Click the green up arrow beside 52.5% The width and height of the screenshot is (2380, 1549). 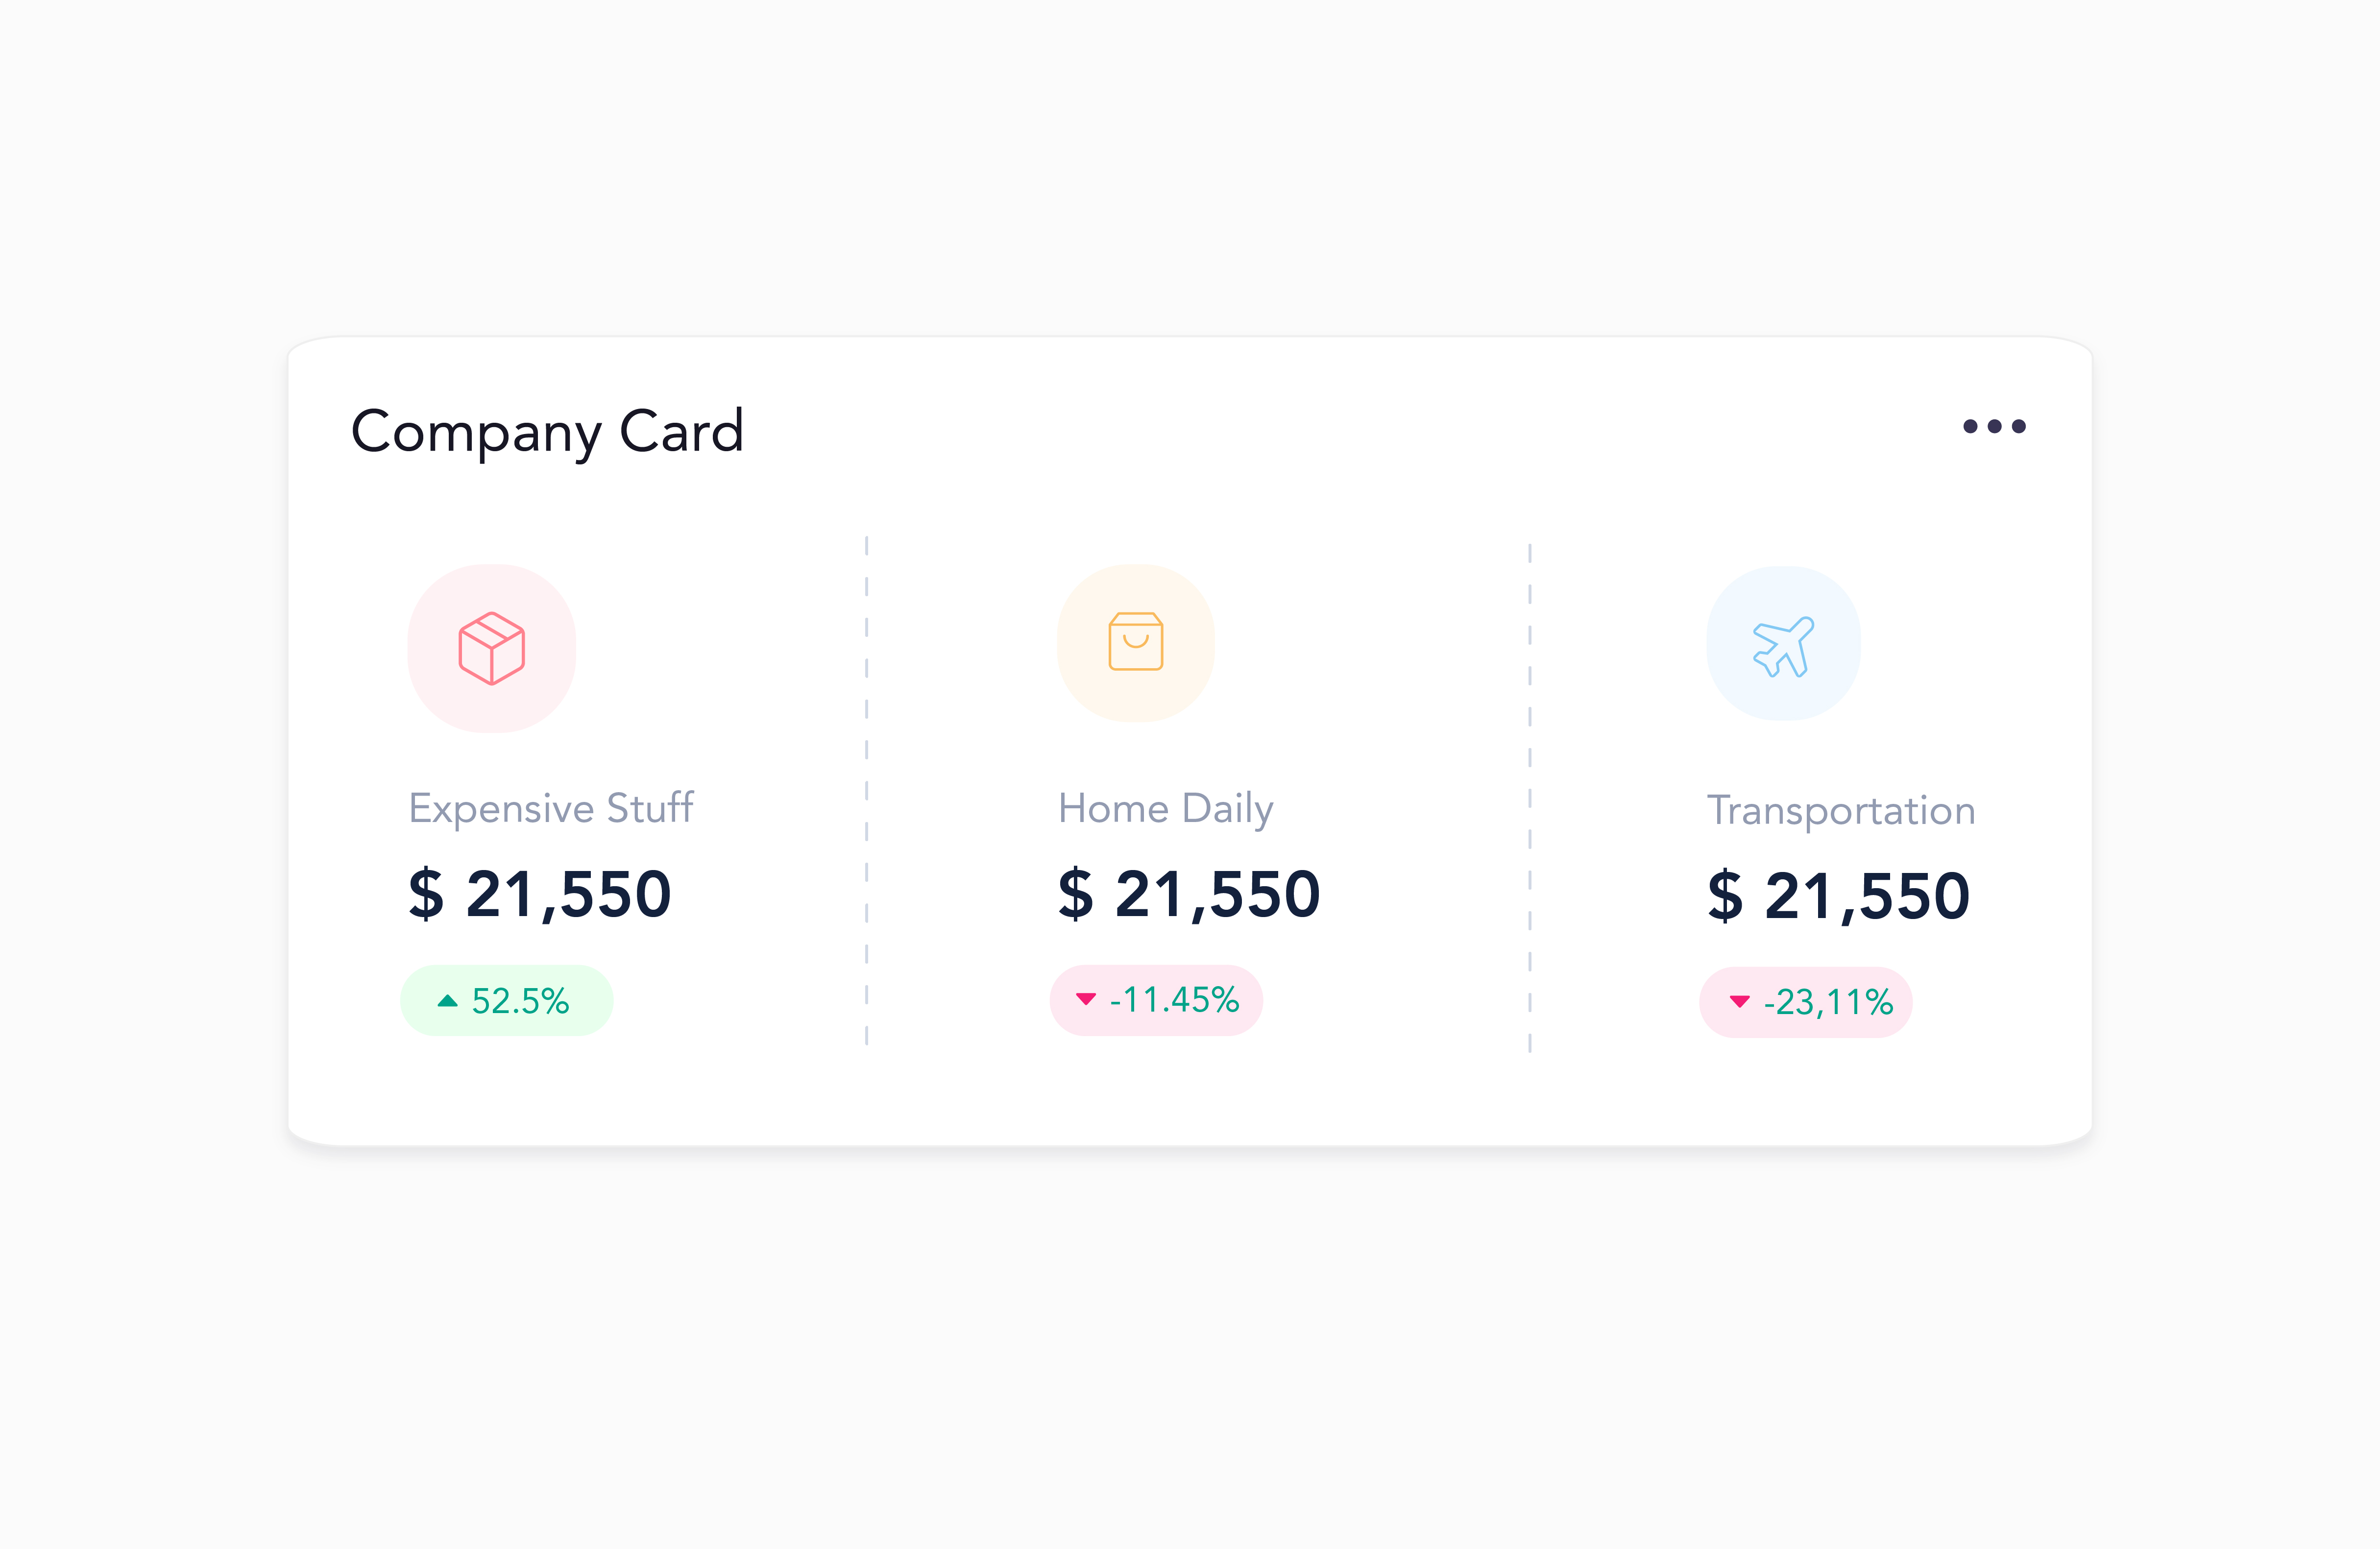[x=448, y=1001]
